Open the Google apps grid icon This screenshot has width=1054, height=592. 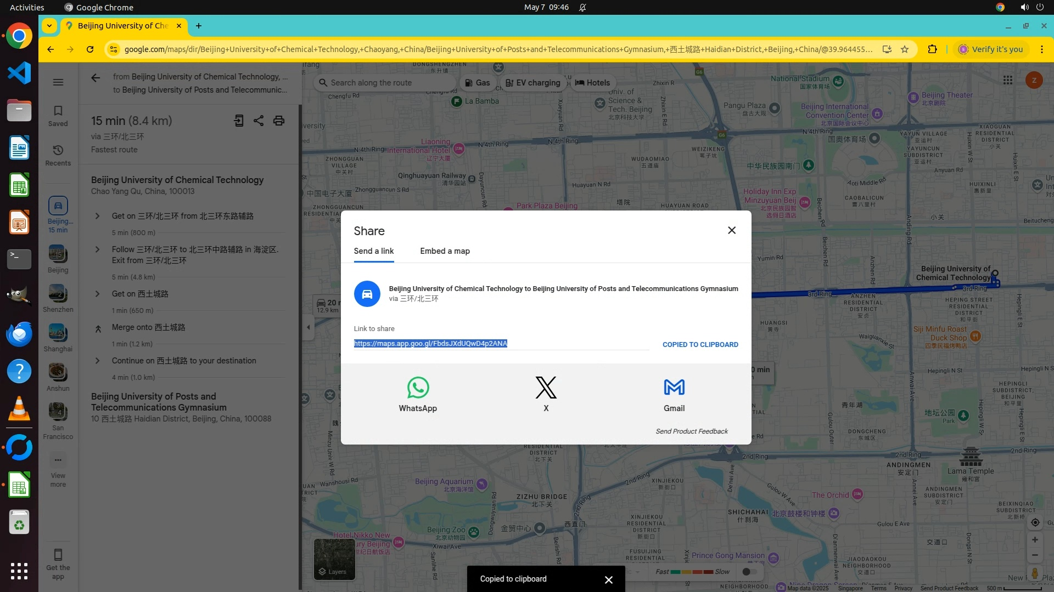click(x=1007, y=81)
